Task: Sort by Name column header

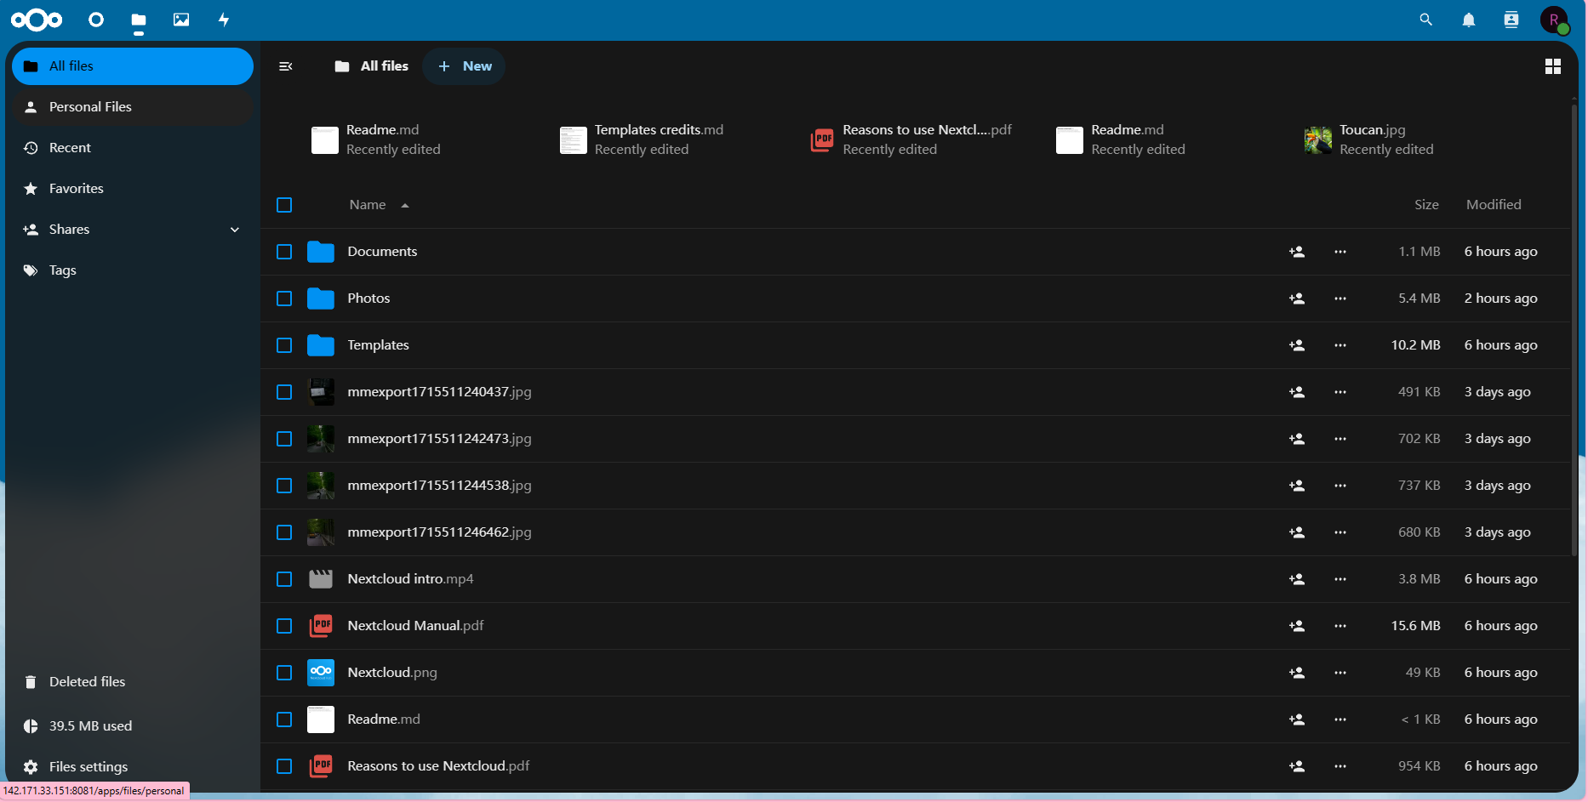Action: point(379,205)
